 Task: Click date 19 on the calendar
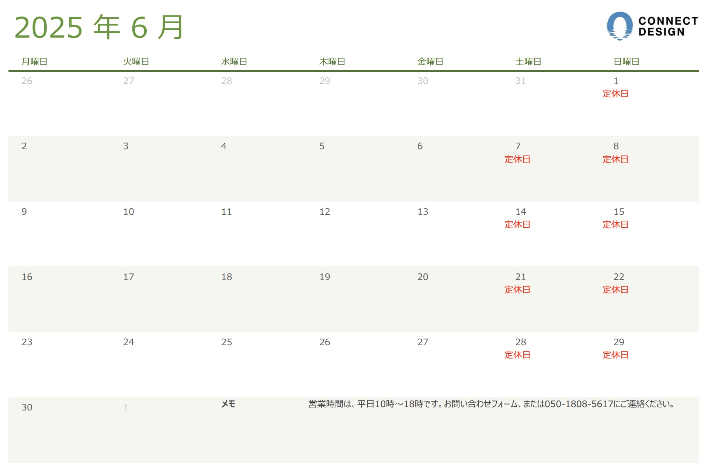[324, 277]
